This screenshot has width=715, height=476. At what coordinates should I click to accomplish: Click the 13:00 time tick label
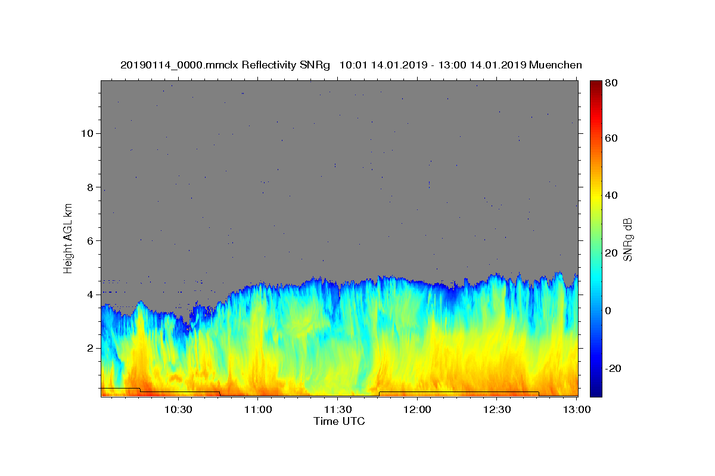(x=576, y=409)
